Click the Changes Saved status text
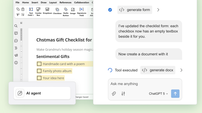202x113 pixels. (x=82, y=97)
